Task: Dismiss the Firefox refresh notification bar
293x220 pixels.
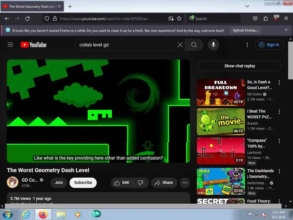Action: coord(286,30)
